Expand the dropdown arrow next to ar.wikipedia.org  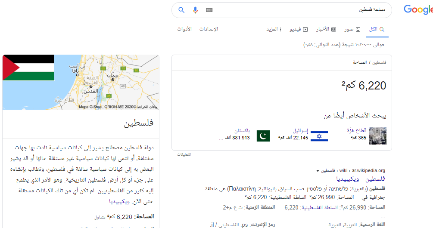point(318,171)
